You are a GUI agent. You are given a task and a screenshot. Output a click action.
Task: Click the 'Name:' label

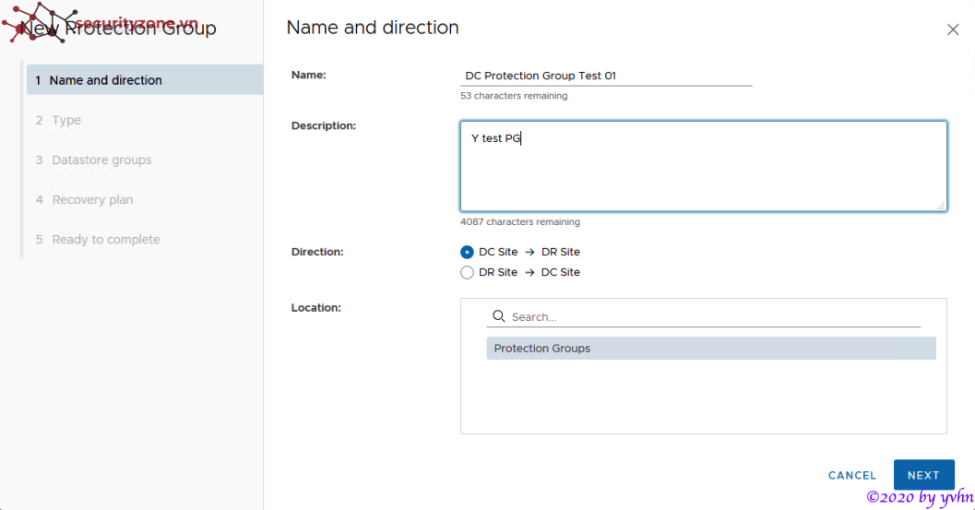308,75
